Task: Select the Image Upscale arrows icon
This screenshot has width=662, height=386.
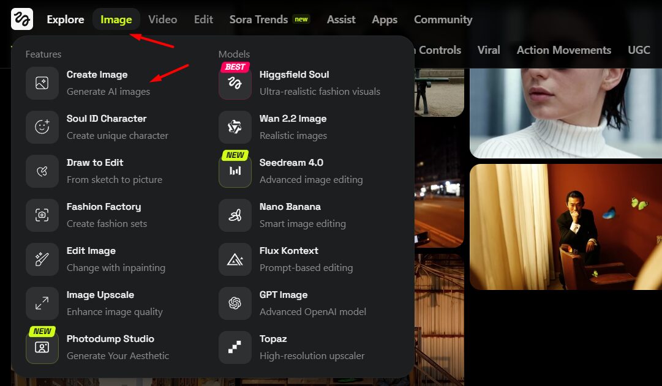Action: point(42,303)
